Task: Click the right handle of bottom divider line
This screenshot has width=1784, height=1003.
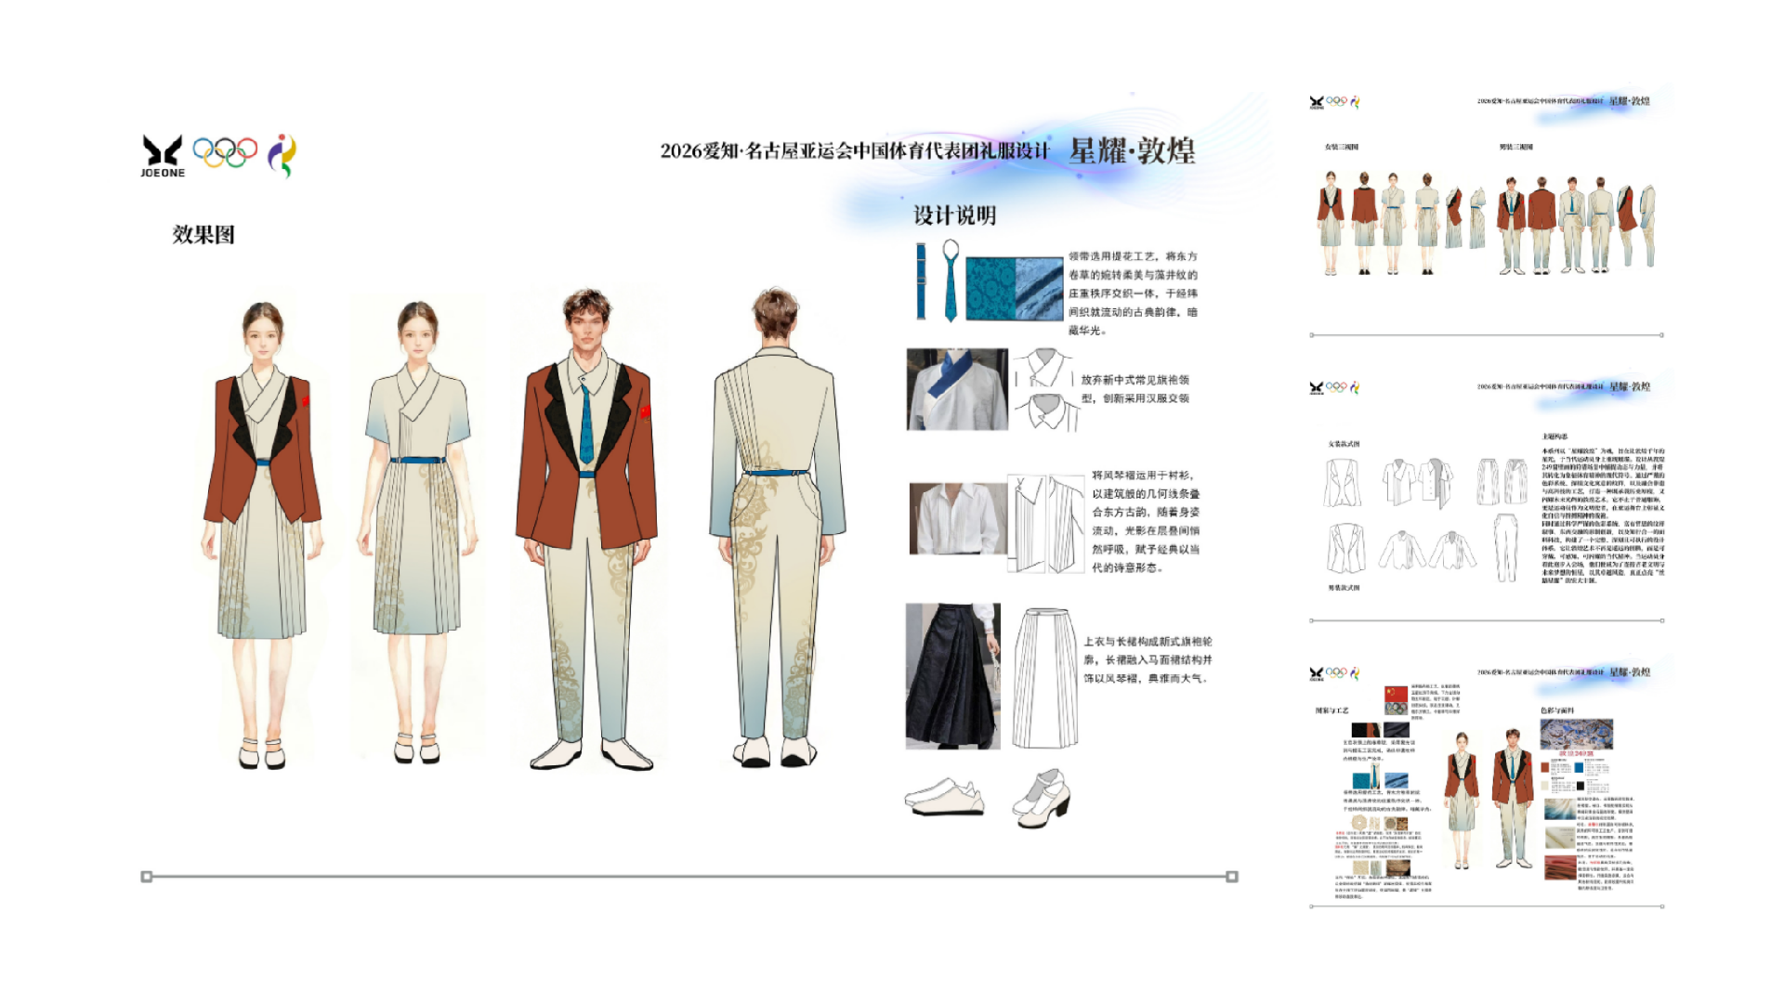Action: (1232, 877)
